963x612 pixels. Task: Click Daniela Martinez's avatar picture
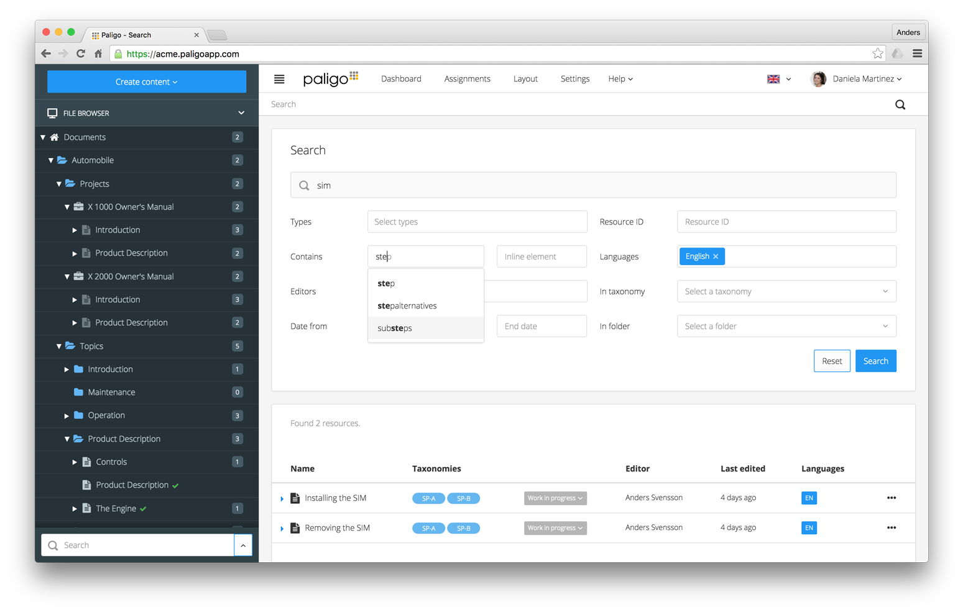pos(818,79)
